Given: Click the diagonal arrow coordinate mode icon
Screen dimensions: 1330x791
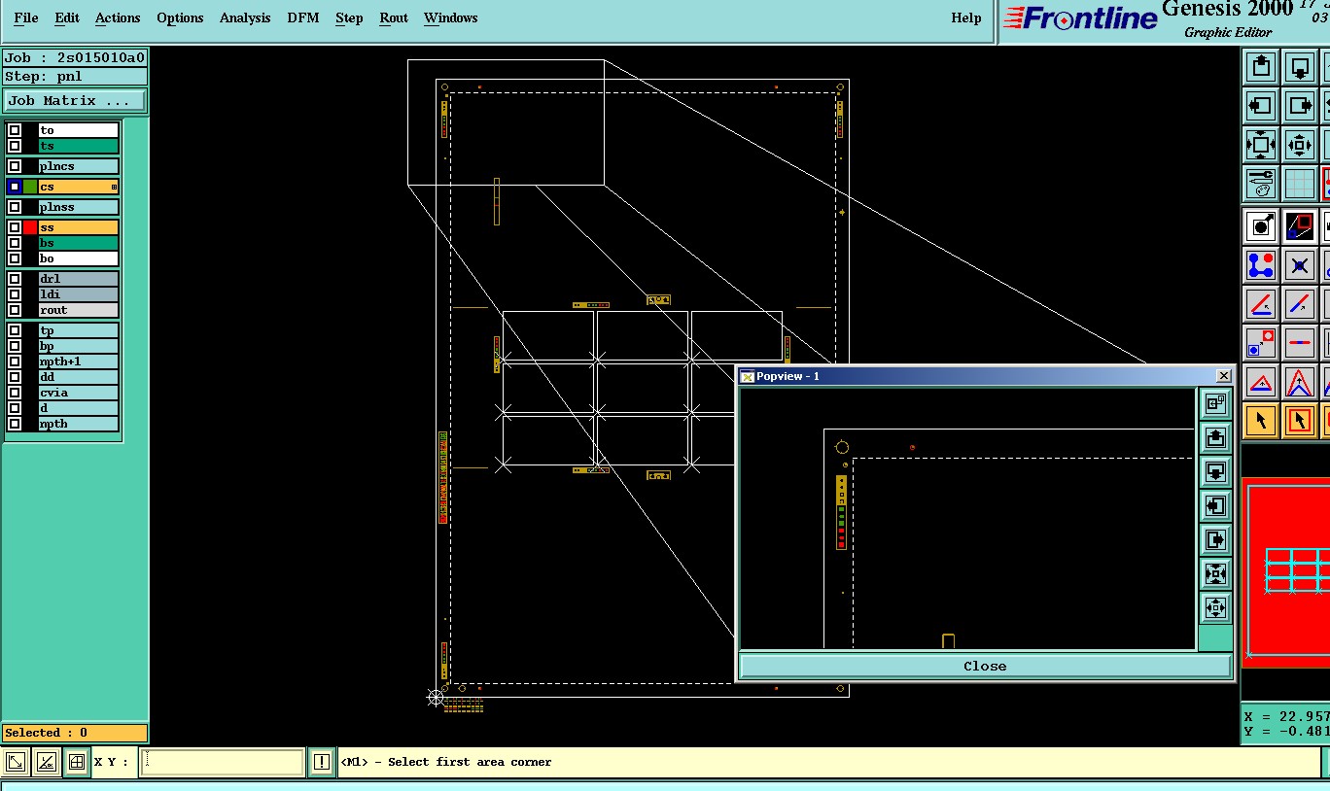Looking at the screenshot, I should pos(16,762).
